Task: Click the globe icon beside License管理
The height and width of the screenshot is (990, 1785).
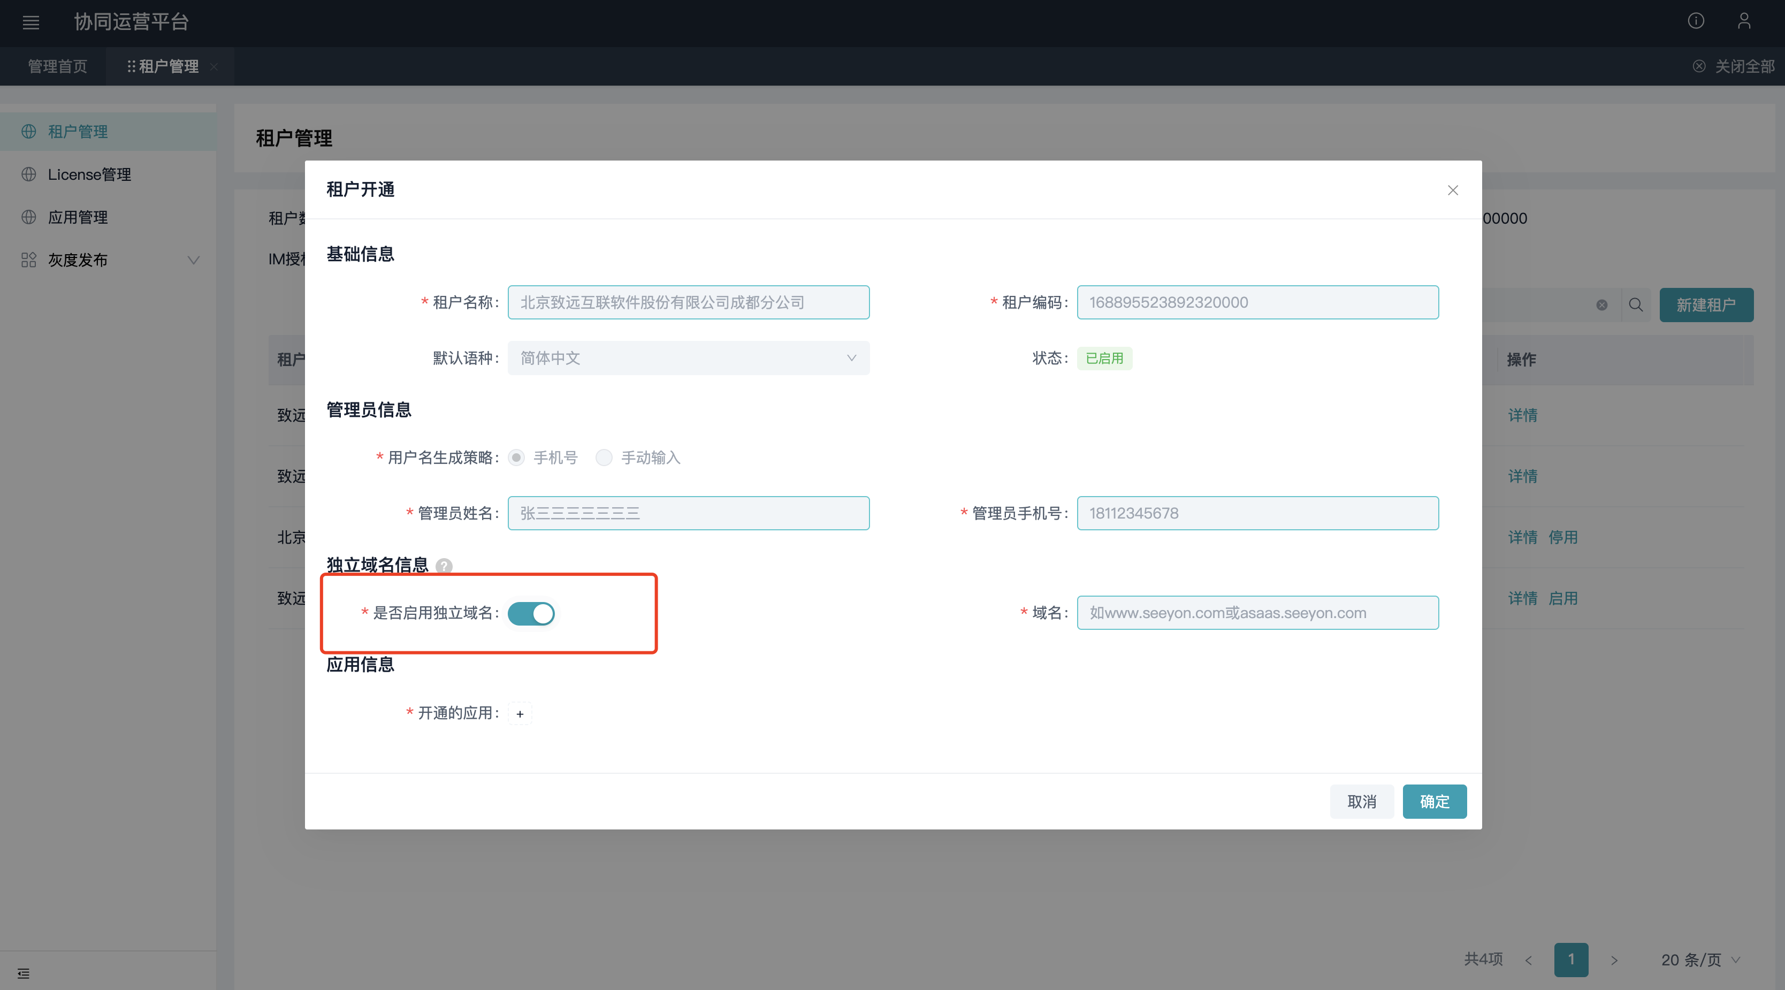Action: point(28,174)
